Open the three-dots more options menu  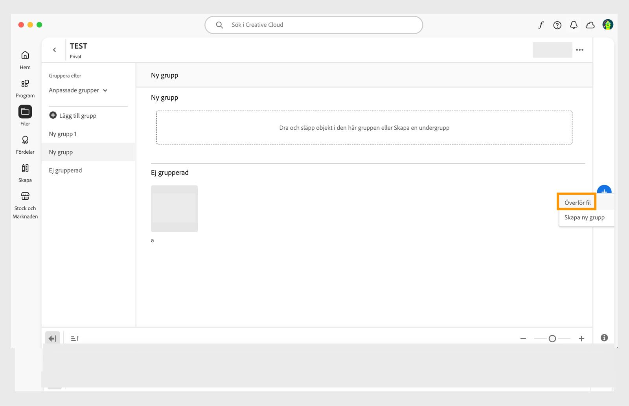point(579,50)
